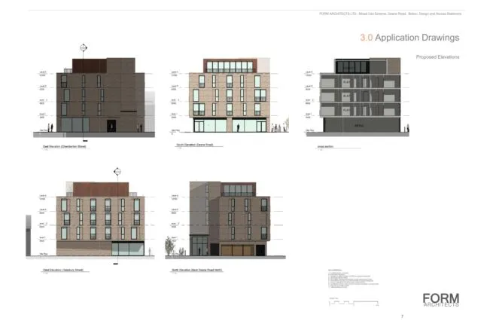The height and width of the screenshot is (330, 496).
Task: Click the cross section caption under third drawing
Action: click(x=325, y=147)
